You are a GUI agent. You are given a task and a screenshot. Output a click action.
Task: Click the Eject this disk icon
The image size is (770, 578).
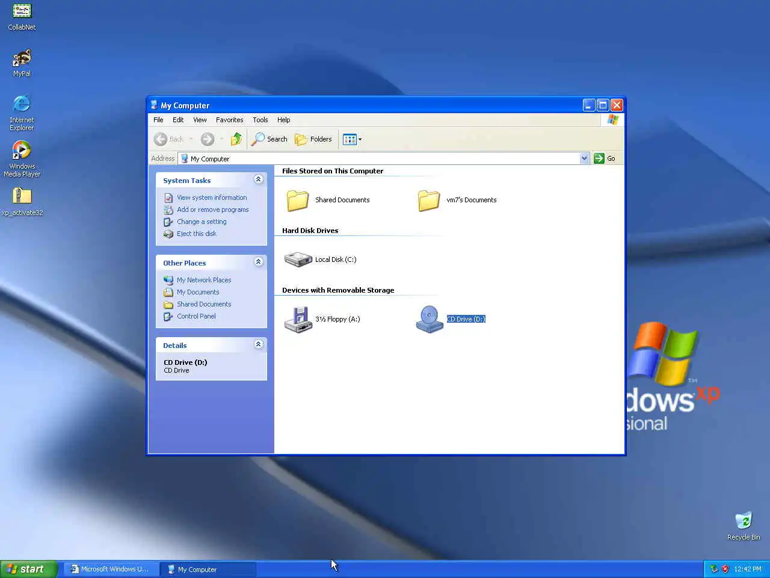tap(168, 234)
